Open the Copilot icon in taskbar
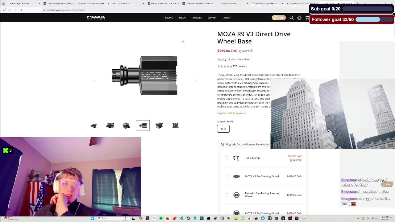 pos(140,218)
